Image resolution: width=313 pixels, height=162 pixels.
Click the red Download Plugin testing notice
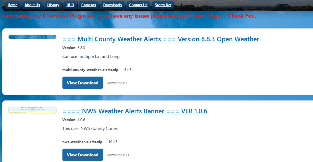pos(129,16)
